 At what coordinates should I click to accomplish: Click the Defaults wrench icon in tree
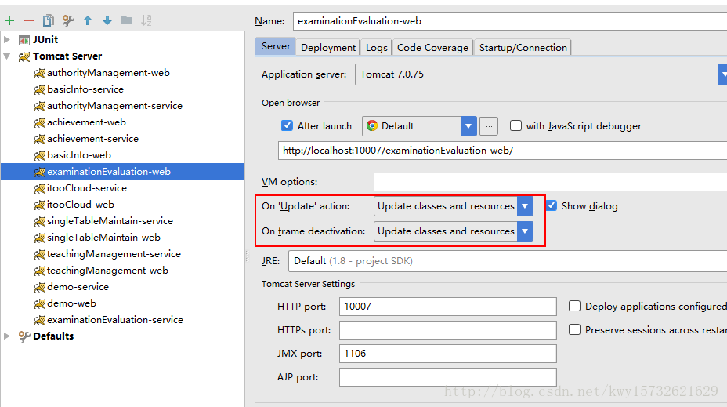click(24, 336)
